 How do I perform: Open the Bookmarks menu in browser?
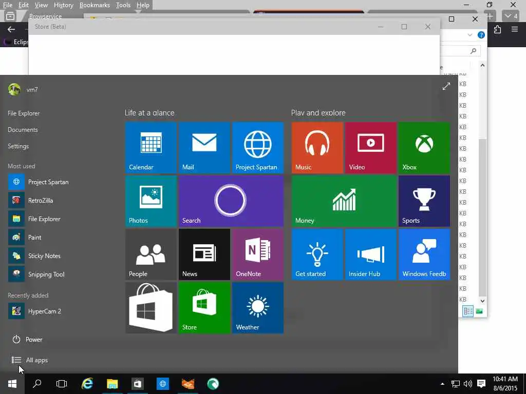tap(95, 5)
